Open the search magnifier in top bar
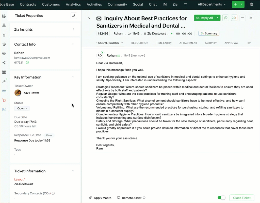Image resolution: width=260 pixels, height=203 pixels. 252,5
